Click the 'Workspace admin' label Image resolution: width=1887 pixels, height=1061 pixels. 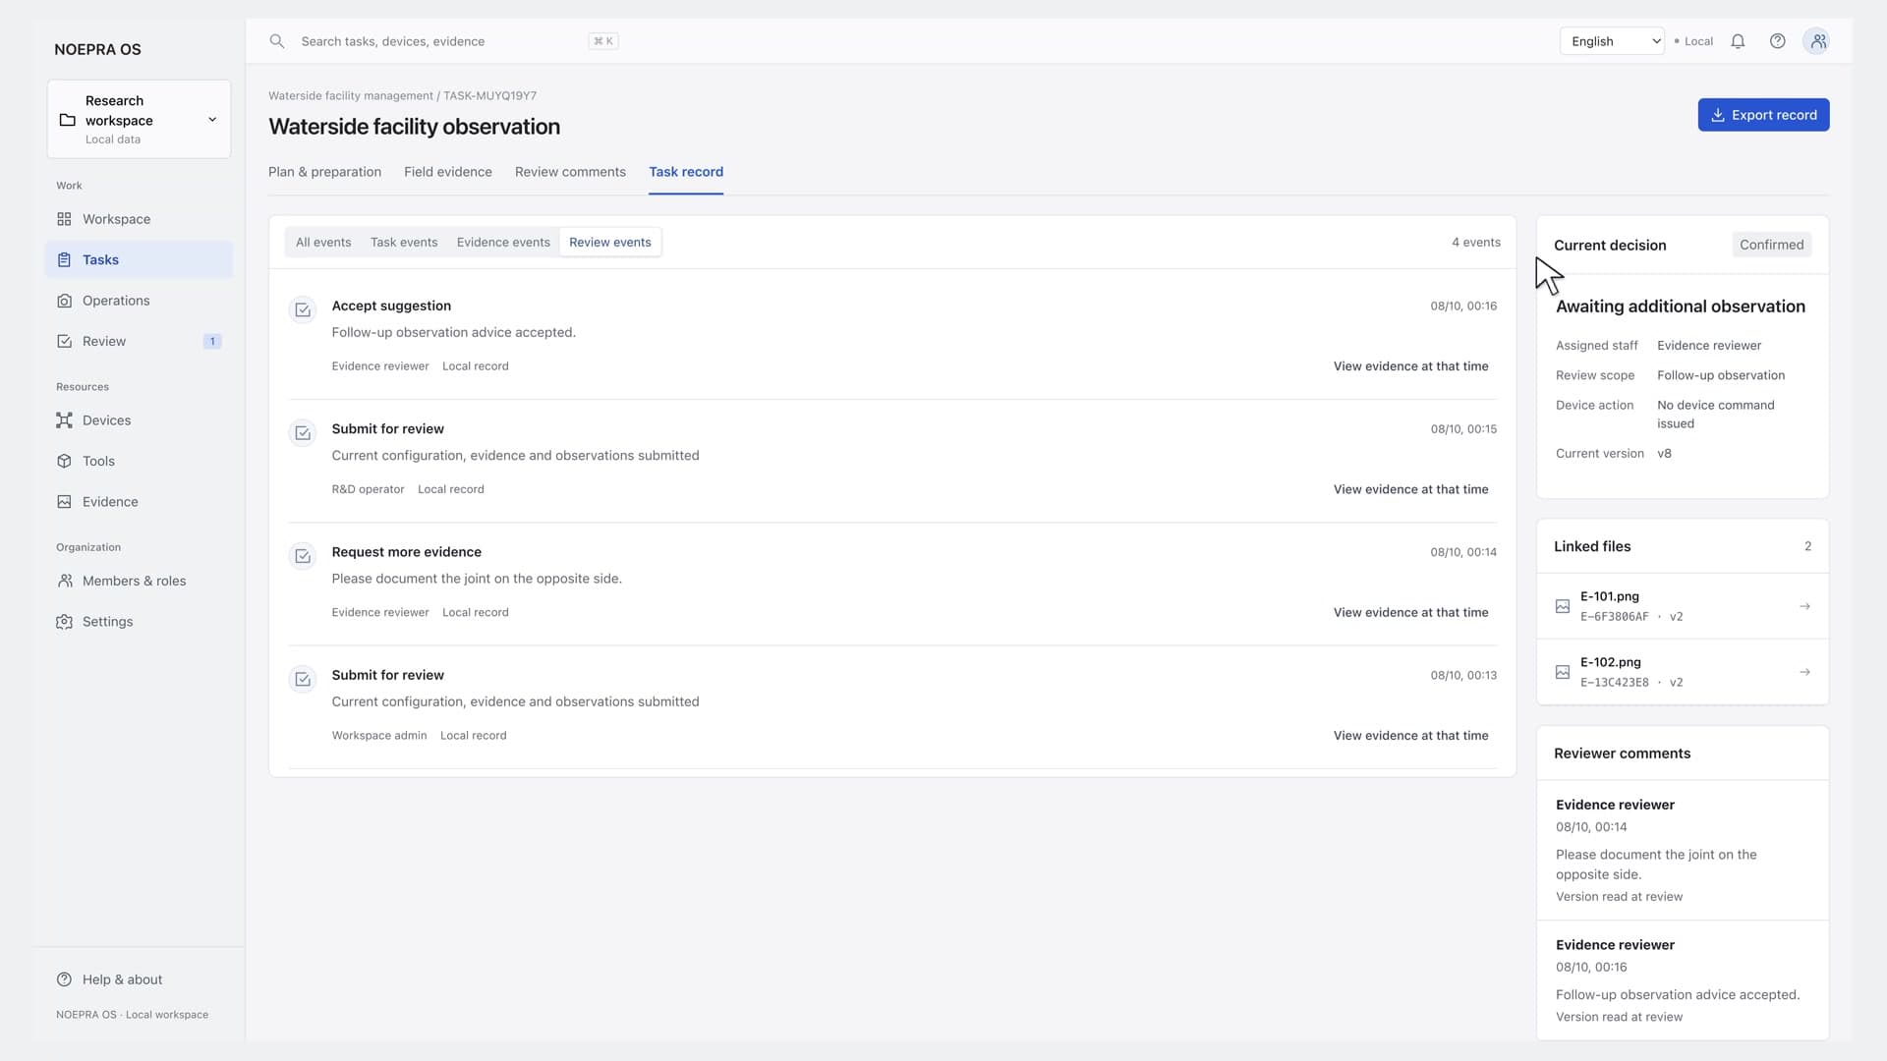tap(379, 736)
